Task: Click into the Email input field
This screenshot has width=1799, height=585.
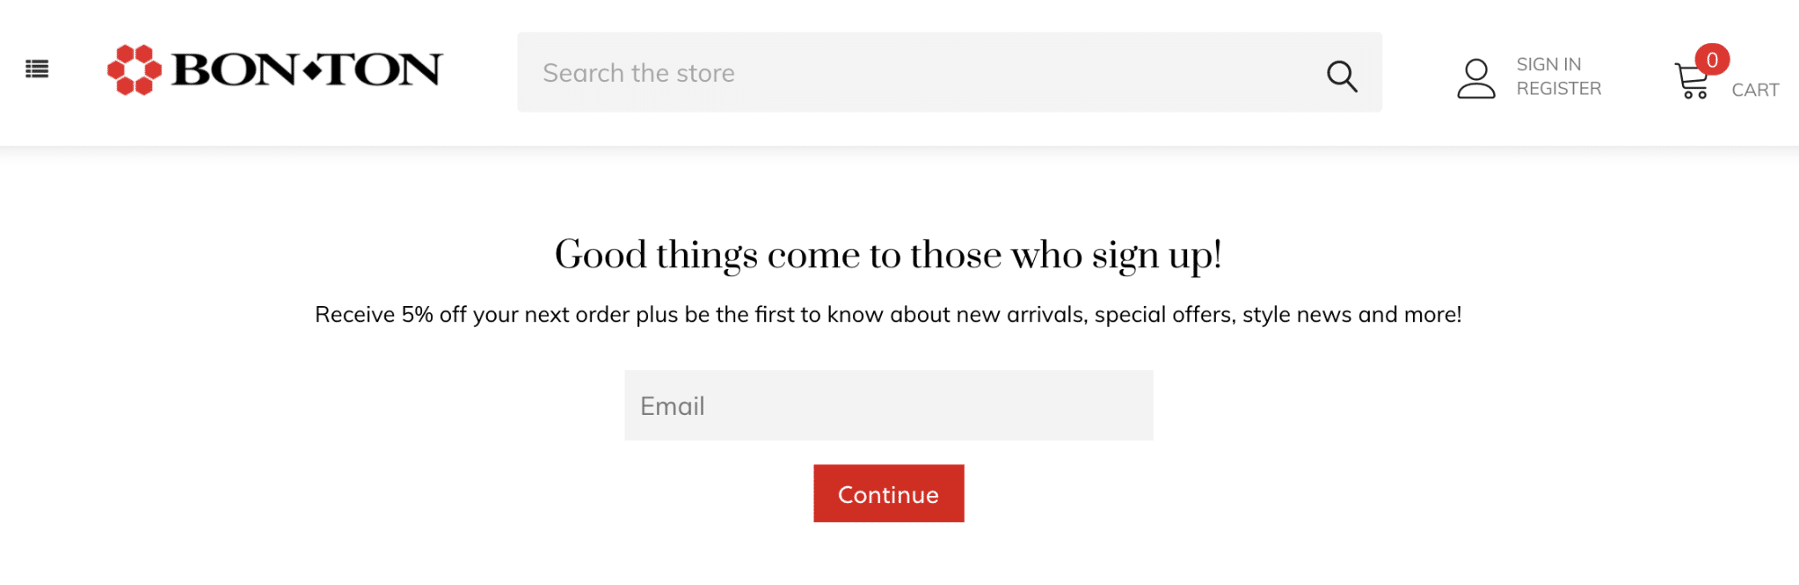Action: pyautogui.click(x=888, y=406)
